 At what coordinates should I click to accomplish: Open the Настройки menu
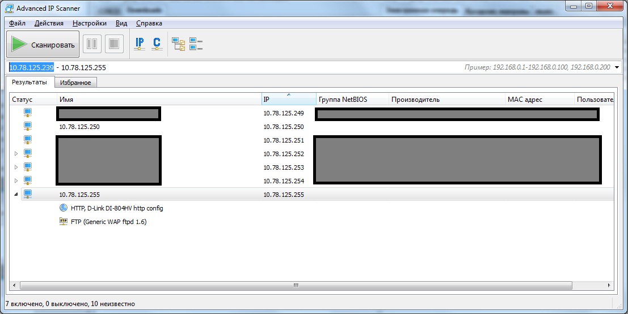tap(89, 23)
